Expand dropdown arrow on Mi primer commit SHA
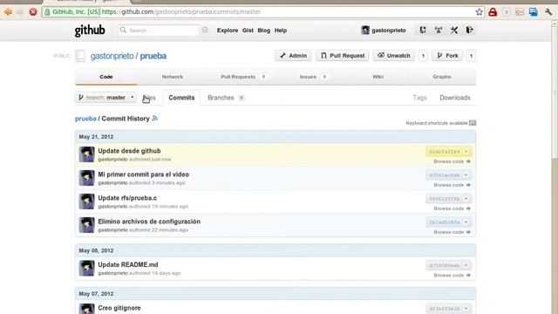558x314 pixels. (x=466, y=174)
